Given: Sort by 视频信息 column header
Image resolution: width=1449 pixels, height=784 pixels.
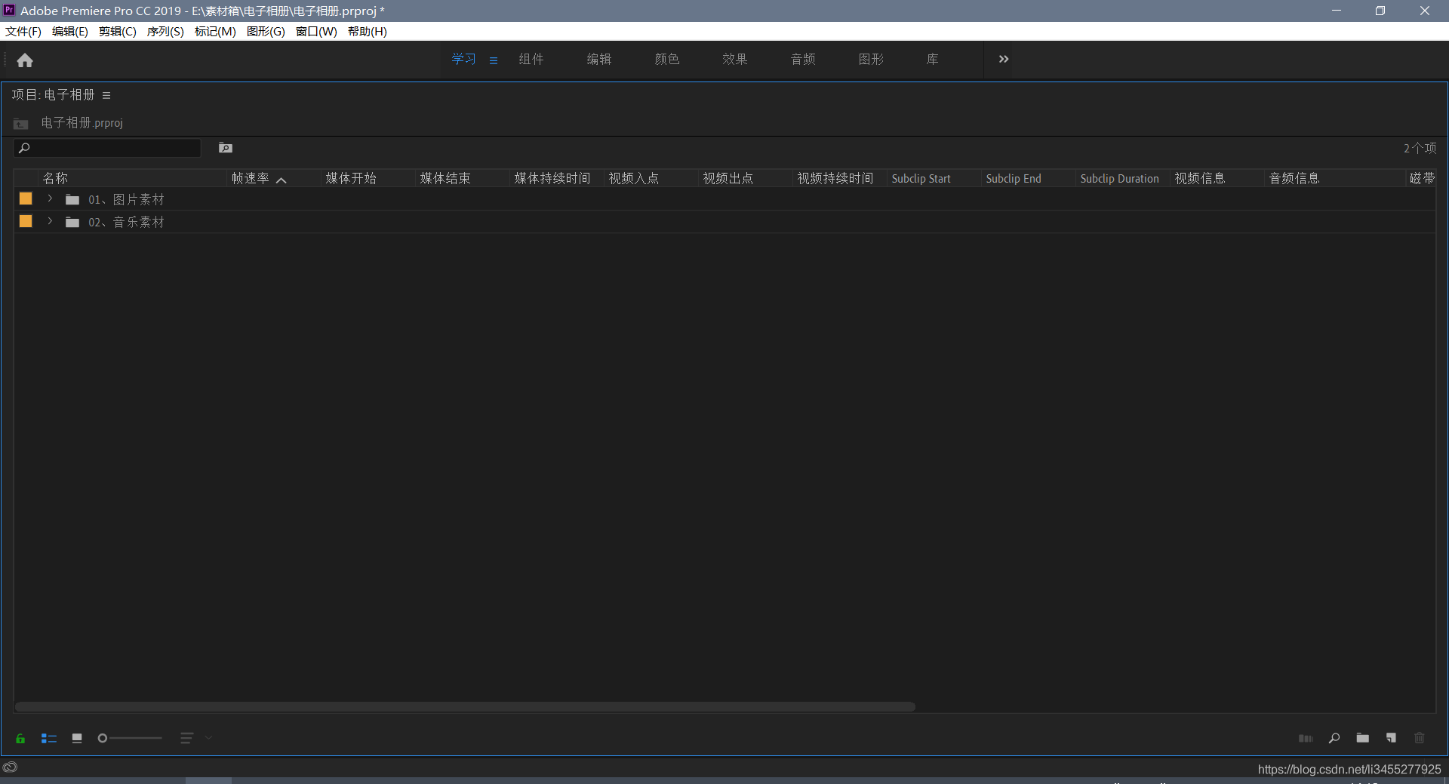Looking at the screenshot, I should click(1200, 178).
